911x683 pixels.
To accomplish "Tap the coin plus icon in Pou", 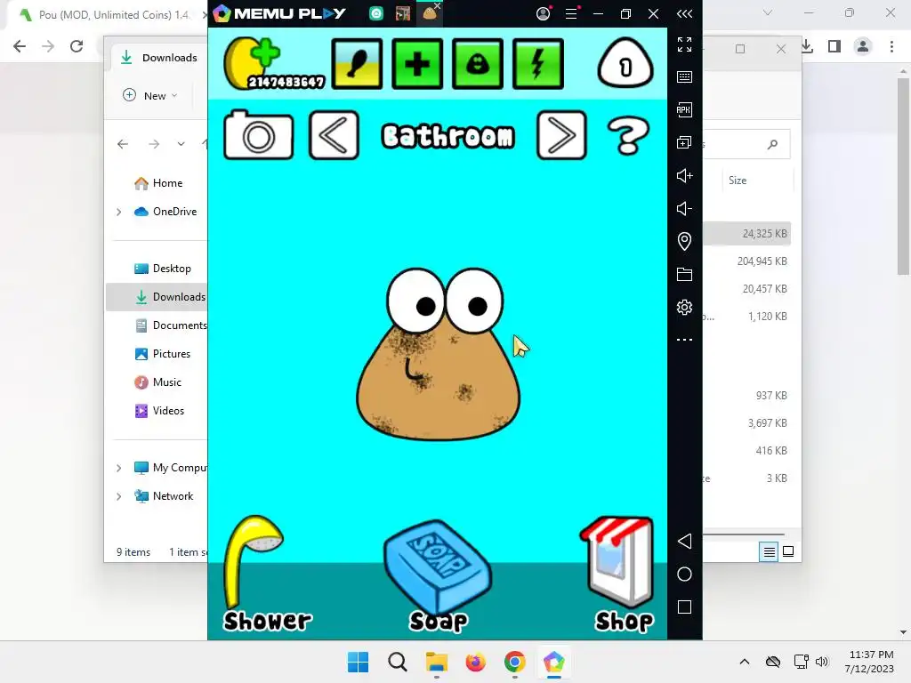I will 254,63.
